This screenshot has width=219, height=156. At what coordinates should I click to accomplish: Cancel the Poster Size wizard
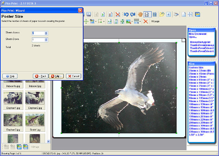pos(74,76)
